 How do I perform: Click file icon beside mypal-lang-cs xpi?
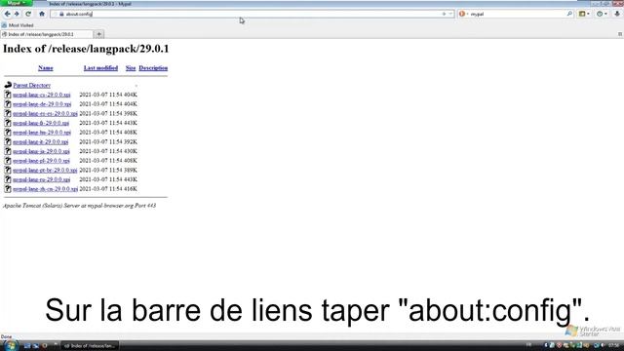[8, 95]
